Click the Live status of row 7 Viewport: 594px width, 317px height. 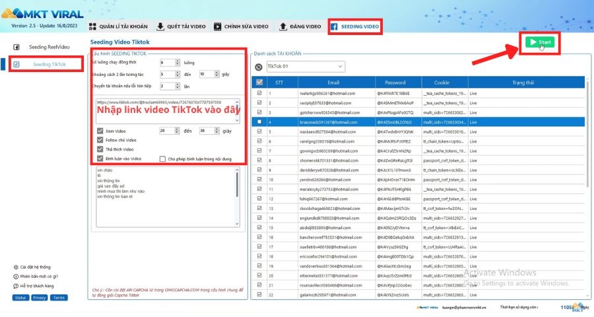473,151
